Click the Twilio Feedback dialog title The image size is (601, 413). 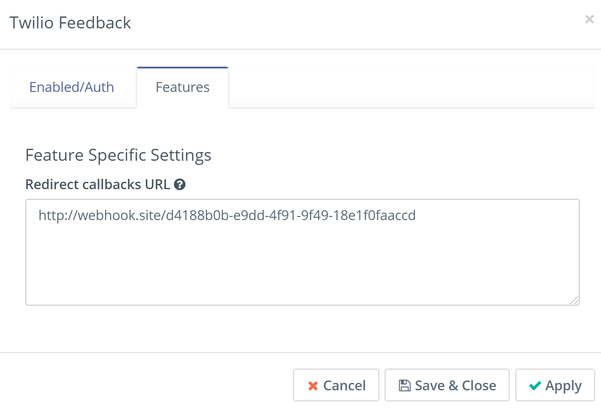(x=71, y=23)
